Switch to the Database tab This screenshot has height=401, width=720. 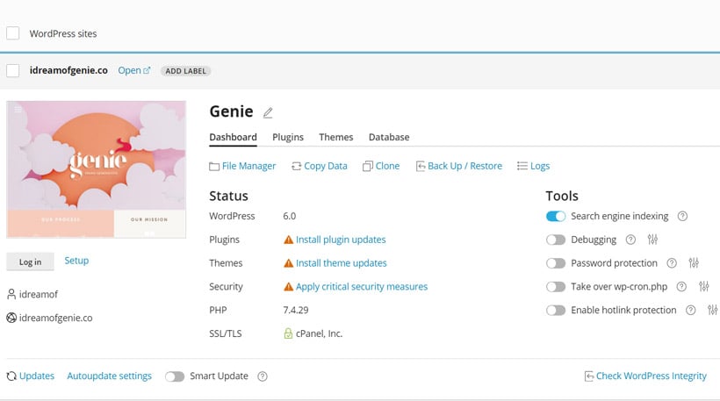(x=389, y=137)
